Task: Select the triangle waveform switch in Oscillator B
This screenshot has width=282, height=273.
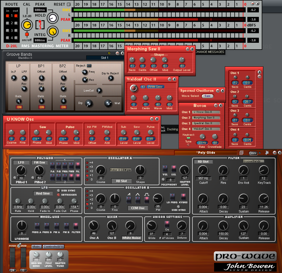Action: pos(137,200)
